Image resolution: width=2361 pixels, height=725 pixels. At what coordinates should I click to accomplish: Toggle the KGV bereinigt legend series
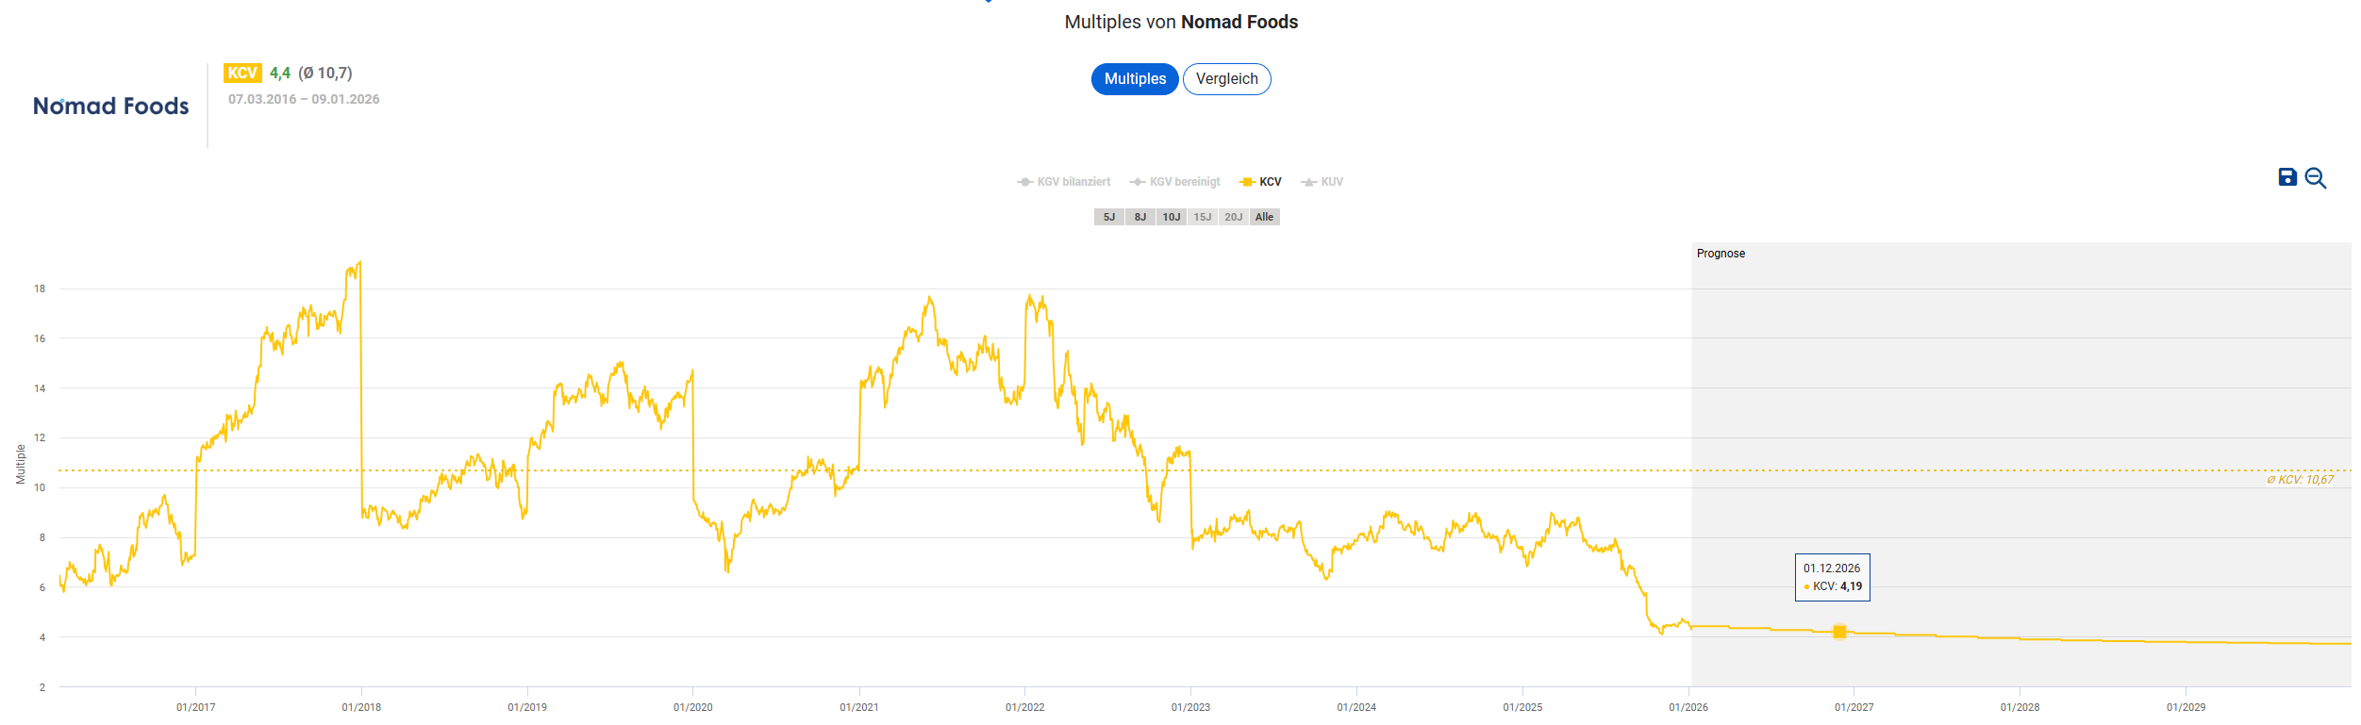pos(1175,182)
